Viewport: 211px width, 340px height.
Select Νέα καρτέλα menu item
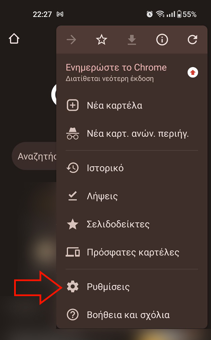pyautogui.click(x=132, y=105)
